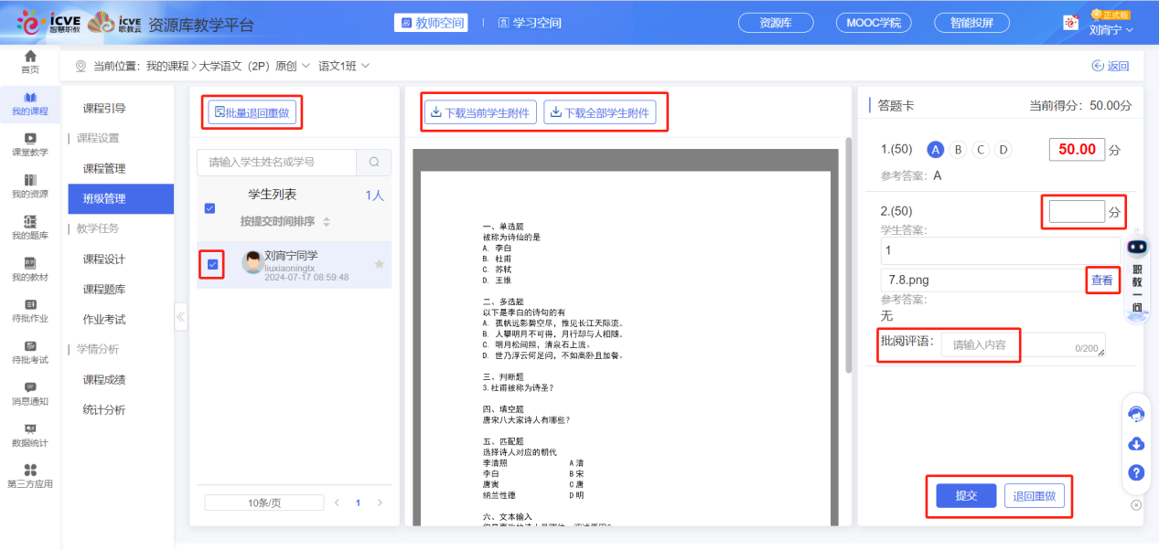The height and width of the screenshot is (550, 1159).
Task: Switch to the 学习空间 tab
Action: (x=530, y=23)
